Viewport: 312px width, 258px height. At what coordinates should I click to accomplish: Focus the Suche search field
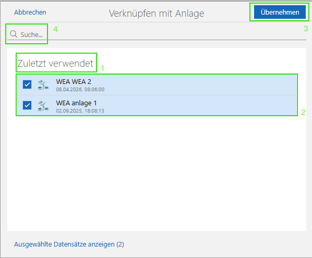pyautogui.click(x=157, y=34)
